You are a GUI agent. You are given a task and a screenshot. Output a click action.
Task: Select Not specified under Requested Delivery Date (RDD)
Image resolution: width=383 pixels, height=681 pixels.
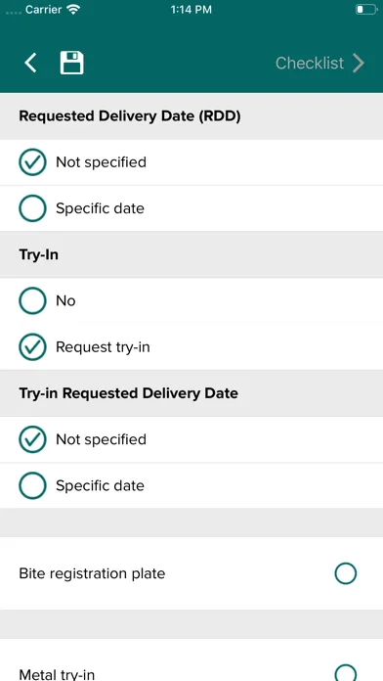click(191, 162)
